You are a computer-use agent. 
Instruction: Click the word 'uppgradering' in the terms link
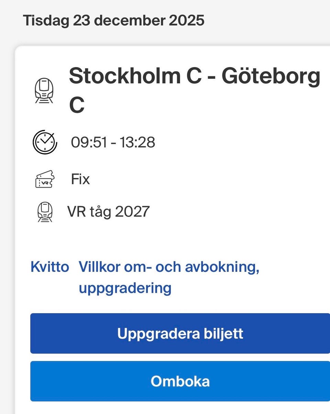(125, 288)
